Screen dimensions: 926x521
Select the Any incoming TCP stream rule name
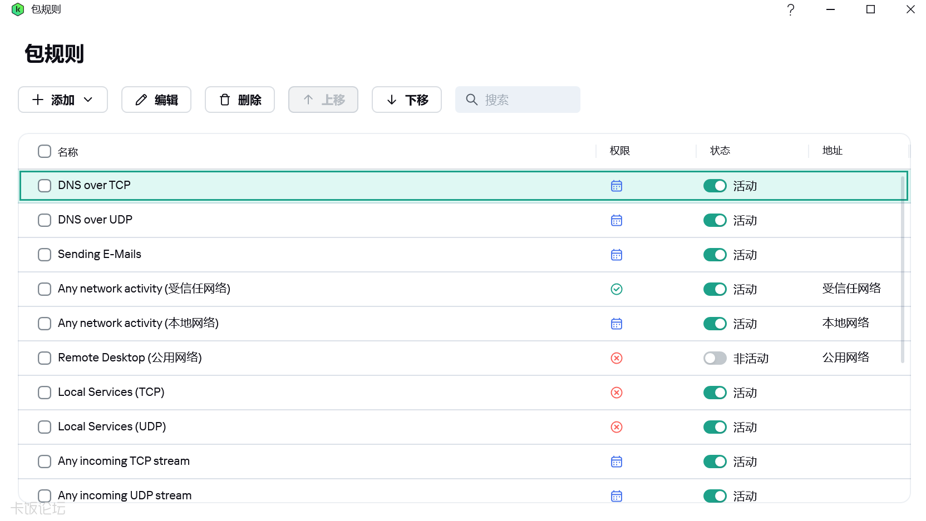click(x=124, y=461)
